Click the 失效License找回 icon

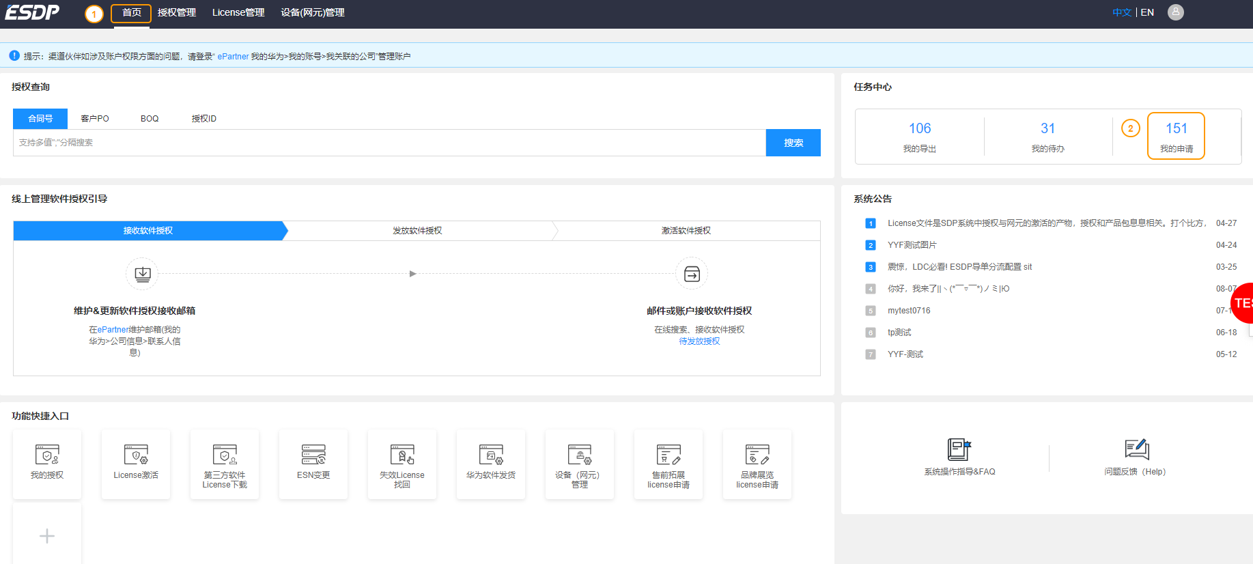click(402, 455)
